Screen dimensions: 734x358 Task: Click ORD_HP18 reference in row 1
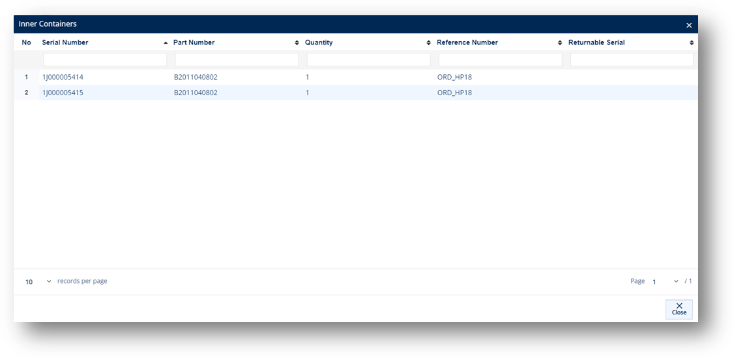(x=454, y=77)
